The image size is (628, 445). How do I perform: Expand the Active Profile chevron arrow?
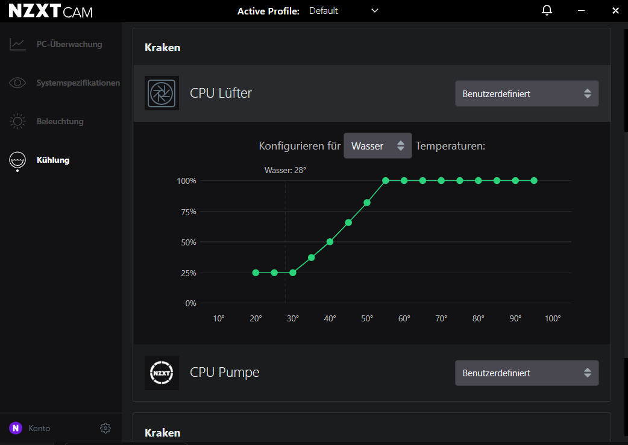pos(375,10)
